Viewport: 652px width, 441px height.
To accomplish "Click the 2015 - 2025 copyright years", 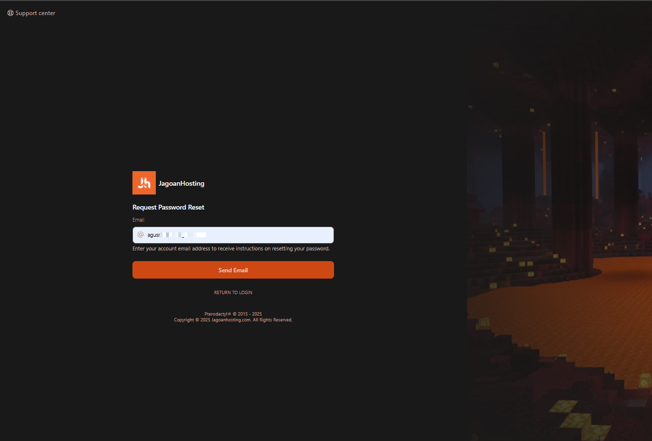I will coord(249,314).
